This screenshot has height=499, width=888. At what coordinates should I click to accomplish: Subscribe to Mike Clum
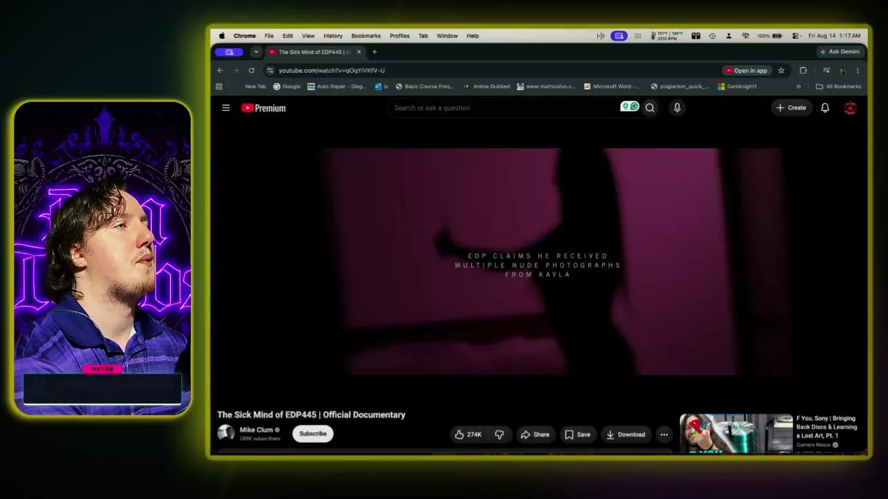coord(313,434)
